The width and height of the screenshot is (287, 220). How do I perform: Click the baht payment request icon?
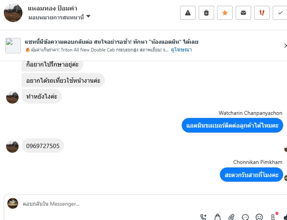tap(273, 217)
